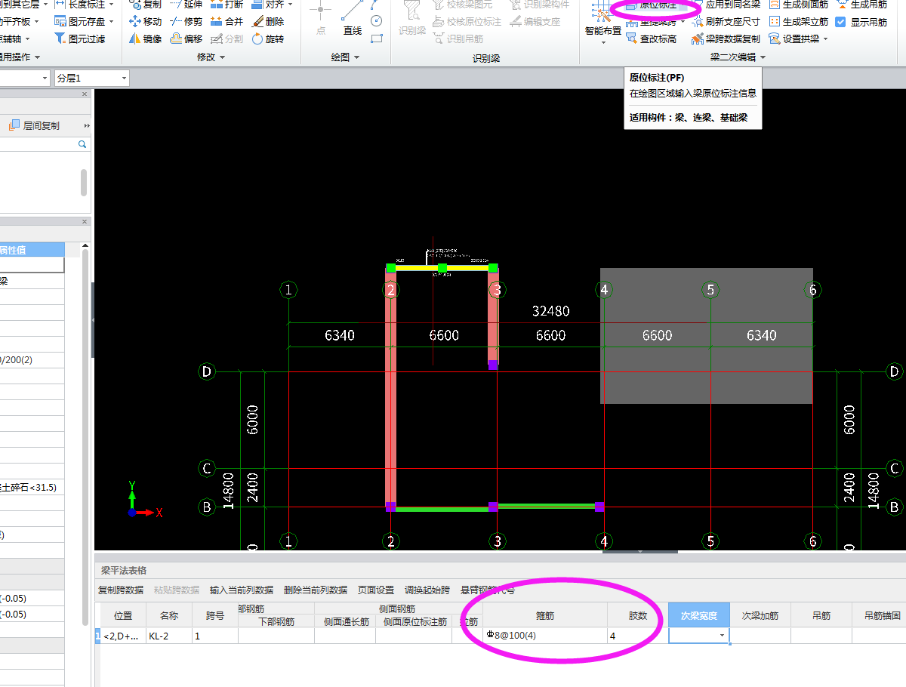This screenshot has height=687, width=906.
Task: Open 图元存盘 element save
Action: [x=79, y=22]
